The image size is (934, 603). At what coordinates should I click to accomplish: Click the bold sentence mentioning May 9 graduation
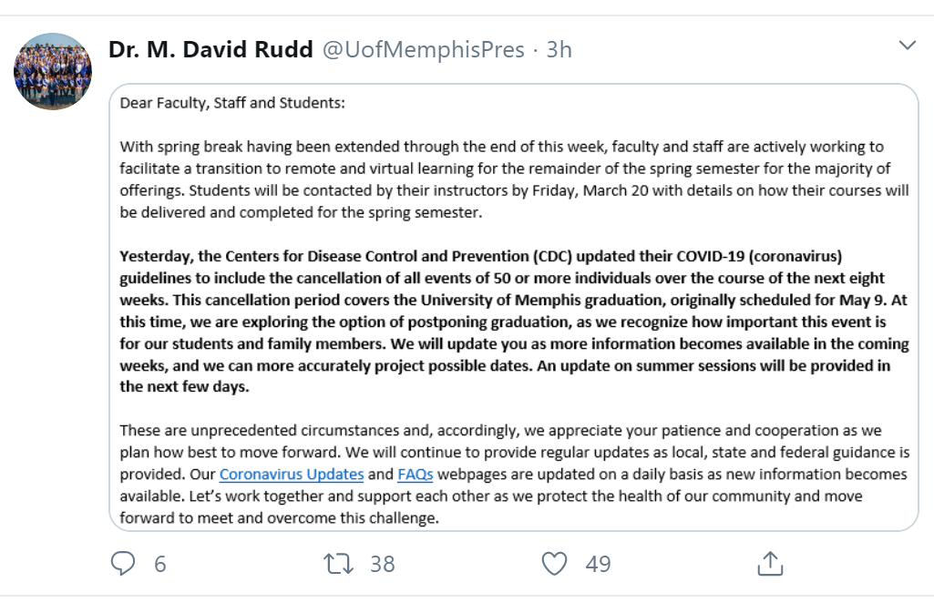[x=638, y=300]
